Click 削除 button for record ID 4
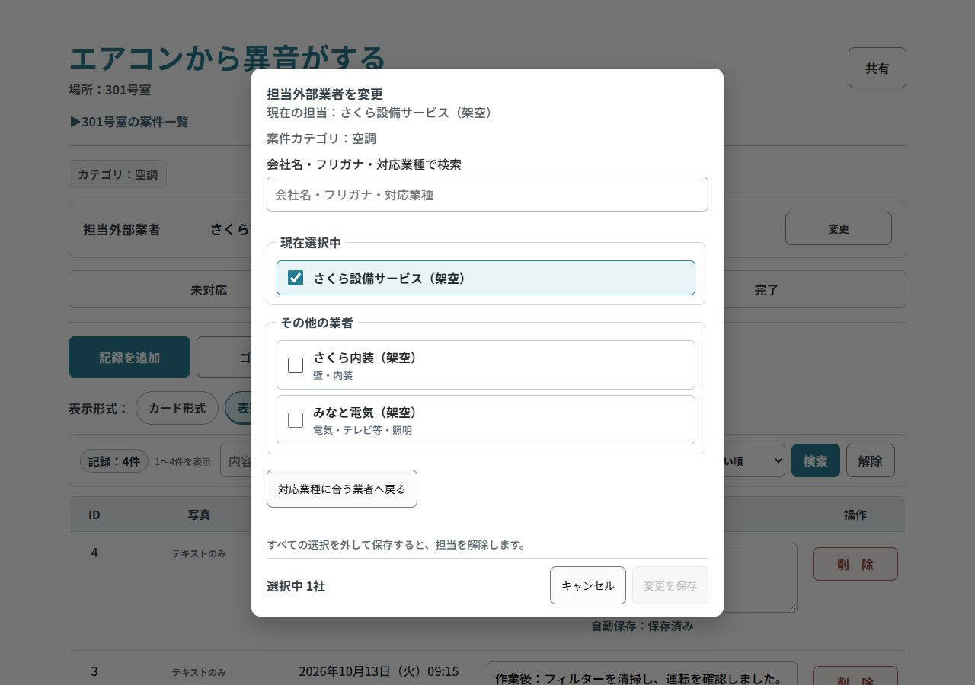The width and height of the screenshot is (975, 685). coord(855,564)
